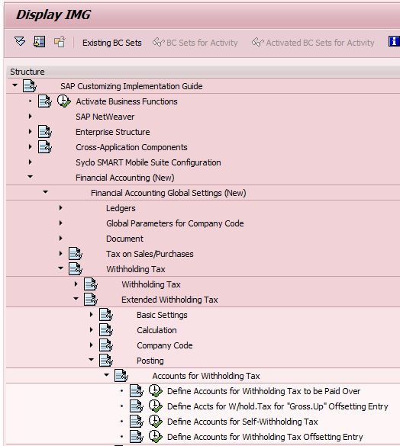Expand Syclo SMART Mobile Suite Configuration
The image size is (400, 446).
[x=31, y=162]
